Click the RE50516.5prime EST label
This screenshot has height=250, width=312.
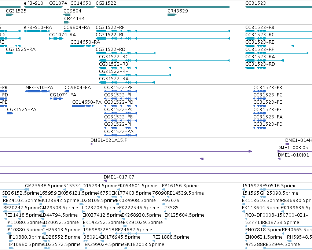pyautogui.click(x=278, y=186)
